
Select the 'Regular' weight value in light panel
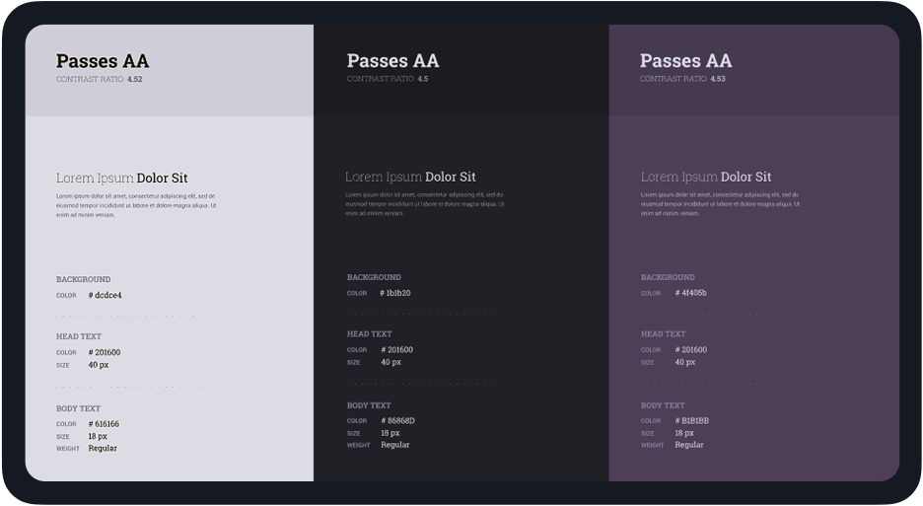[x=103, y=449]
